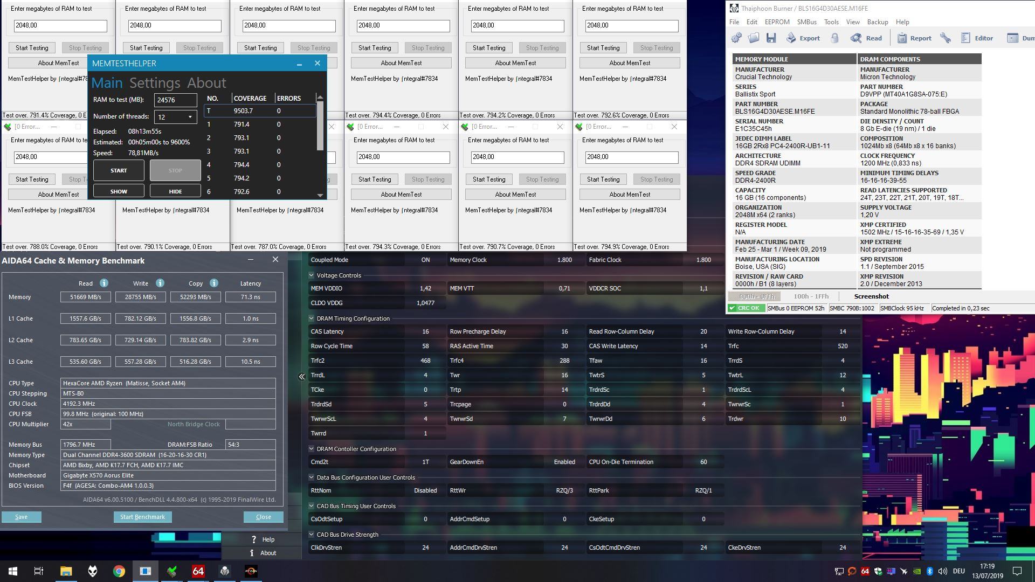Click the AIDA64 icon in the taskbar
This screenshot has width=1035, height=582.
(198, 571)
